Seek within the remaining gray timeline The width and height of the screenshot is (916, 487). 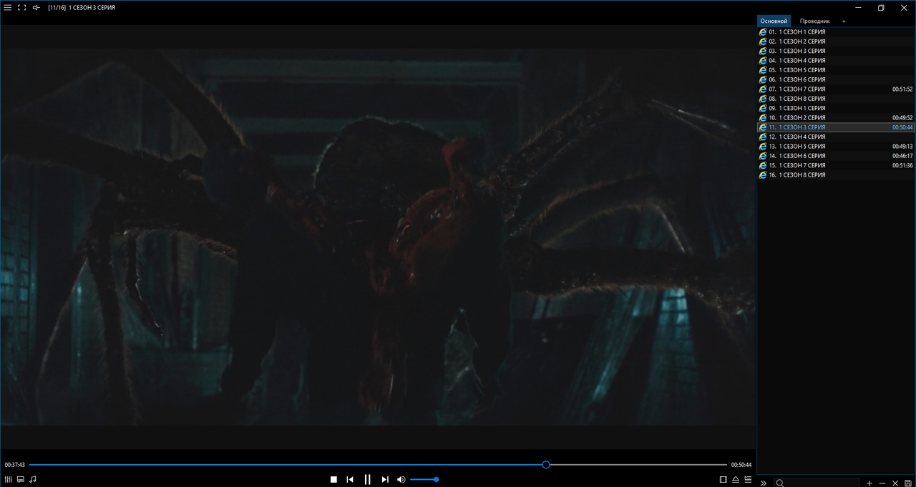638,465
